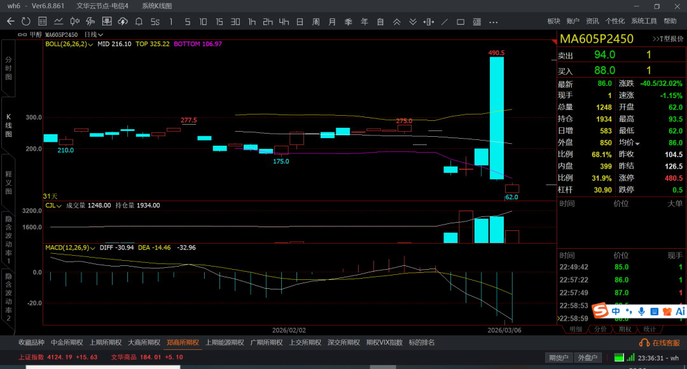The width and height of the screenshot is (687, 369).
Task: Click the back arrow in toolbar
Action: pos(10,22)
